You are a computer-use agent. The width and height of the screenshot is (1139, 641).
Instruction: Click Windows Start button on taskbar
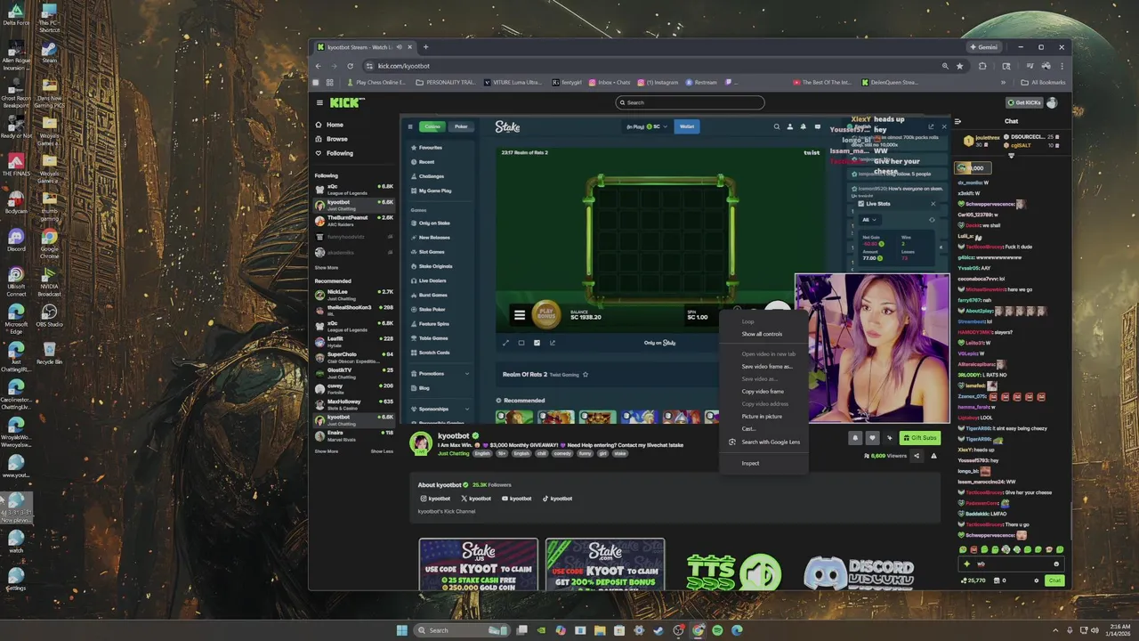pos(402,630)
